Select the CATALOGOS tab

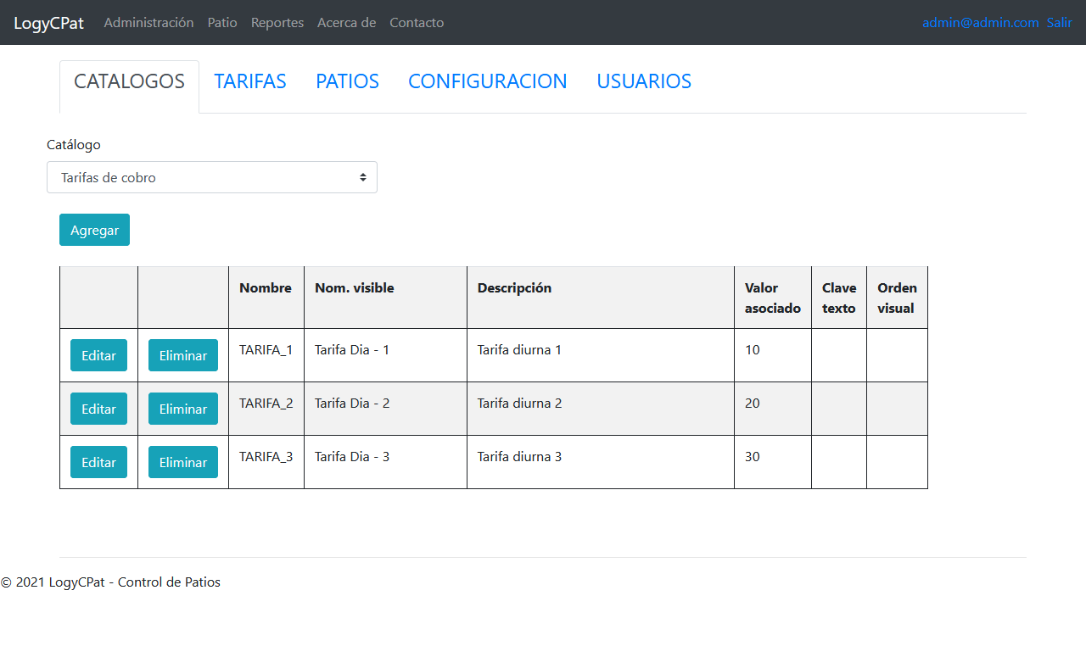129,81
